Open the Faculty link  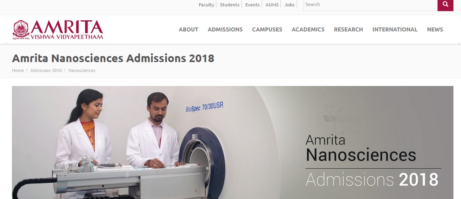[206, 5]
